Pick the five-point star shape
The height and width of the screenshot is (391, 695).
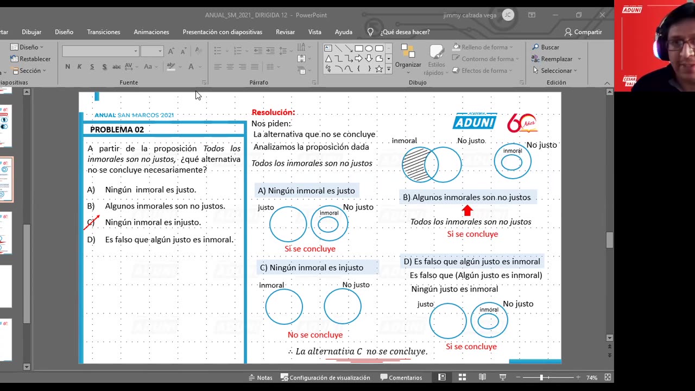tap(379, 69)
